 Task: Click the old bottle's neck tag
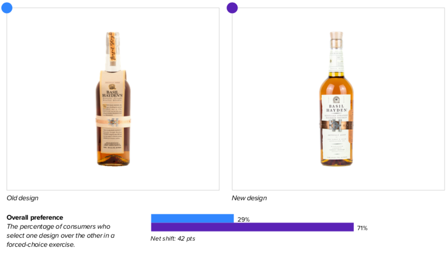pos(112,47)
